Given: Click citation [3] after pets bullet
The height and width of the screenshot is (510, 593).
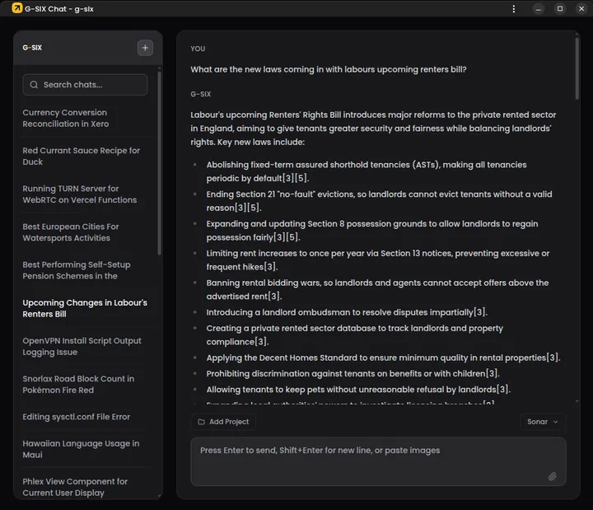Looking at the screenshot, I should pos(502,390).
